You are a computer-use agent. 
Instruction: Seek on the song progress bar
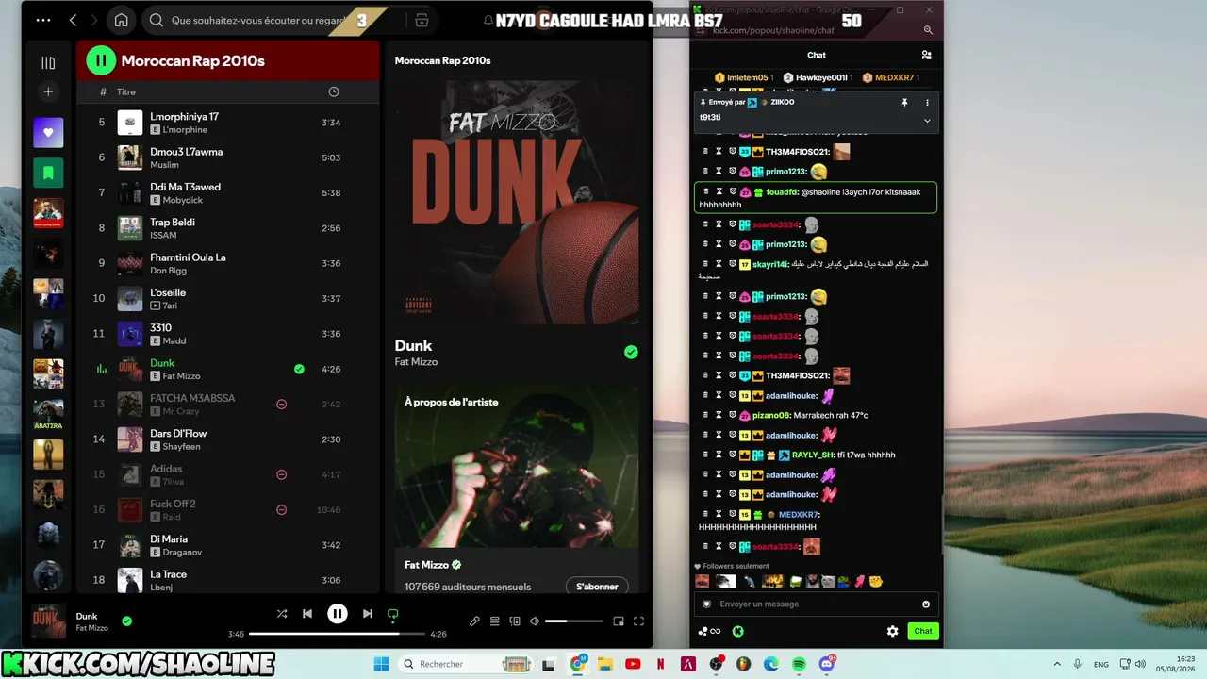pos(337,634)
